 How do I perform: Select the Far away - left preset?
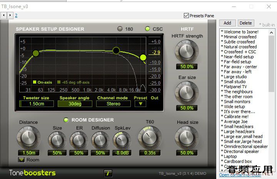coord(236,72)
